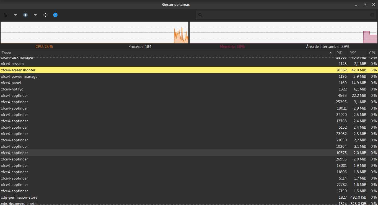Clear the search field with backspace icon
Screen dimensions: 378x205
pyautogui.click(x=372, y=15)
